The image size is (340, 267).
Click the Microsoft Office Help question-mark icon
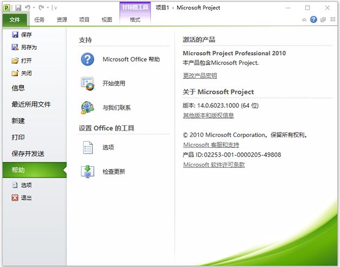click(87, 59)
